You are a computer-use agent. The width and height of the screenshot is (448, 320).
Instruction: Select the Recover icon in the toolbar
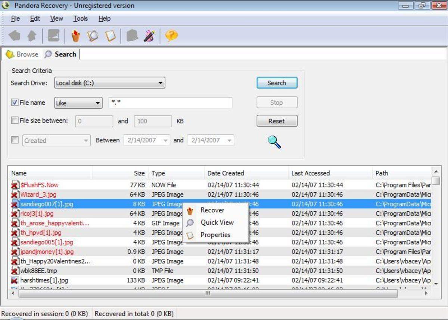click(75, 36)
